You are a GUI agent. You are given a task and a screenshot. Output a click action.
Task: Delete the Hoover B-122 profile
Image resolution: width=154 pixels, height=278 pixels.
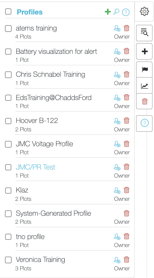(127, 121)
